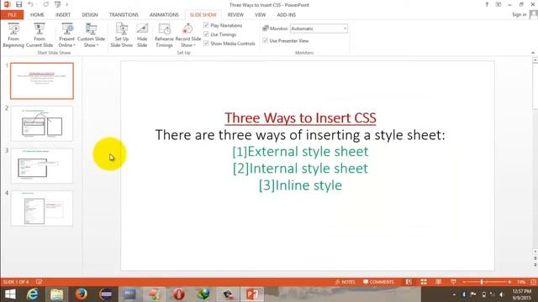The image size is (538, 302).
Task: Switch to the DESIGN tab
Action: pyautogui.click(x=90, y=15)
